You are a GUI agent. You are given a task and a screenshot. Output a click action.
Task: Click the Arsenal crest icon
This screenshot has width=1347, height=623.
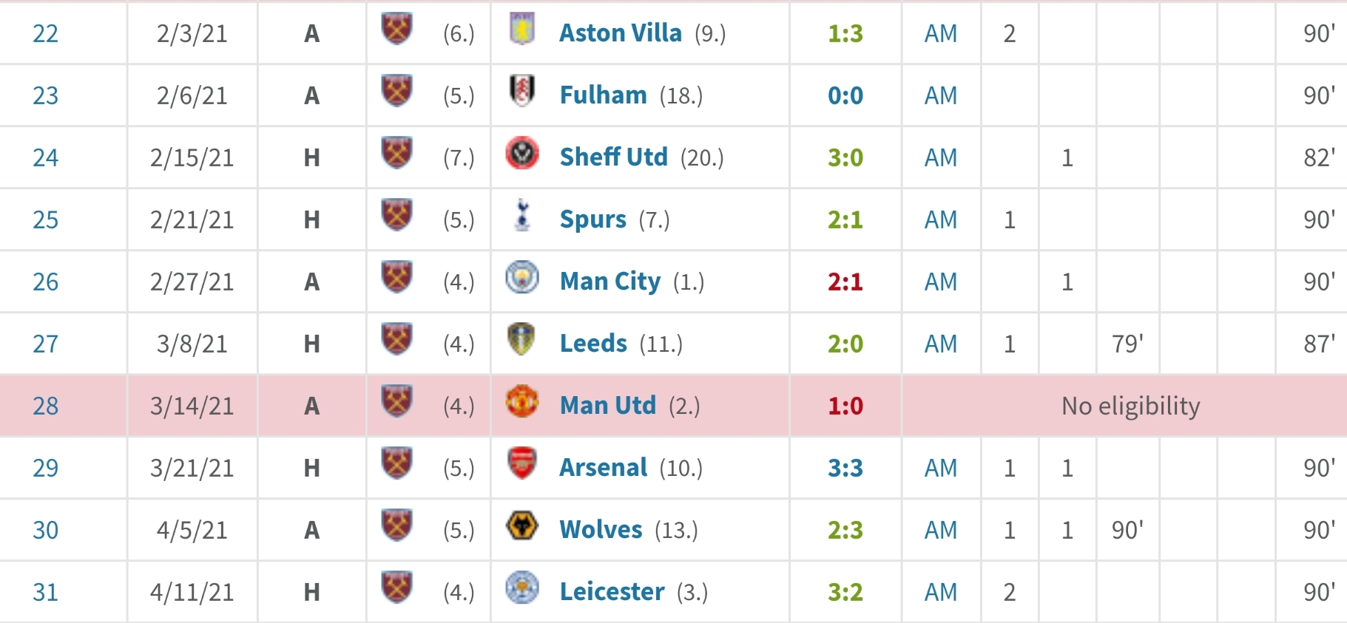tap(522, 464)
